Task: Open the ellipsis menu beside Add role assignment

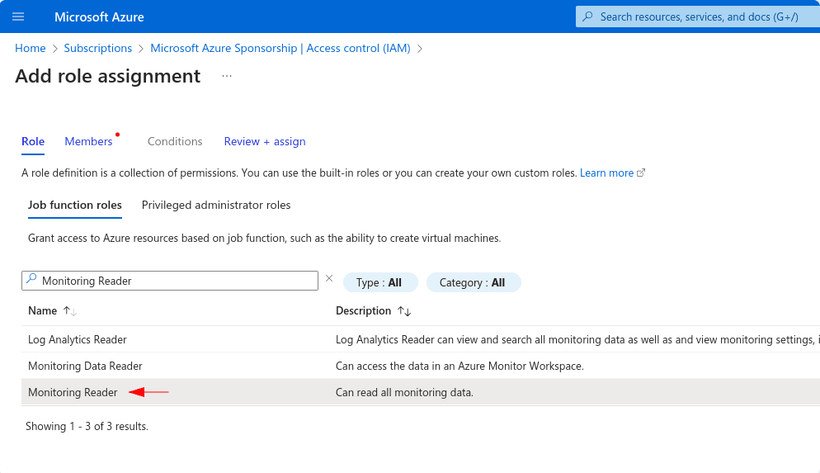Action: [227, 76]
